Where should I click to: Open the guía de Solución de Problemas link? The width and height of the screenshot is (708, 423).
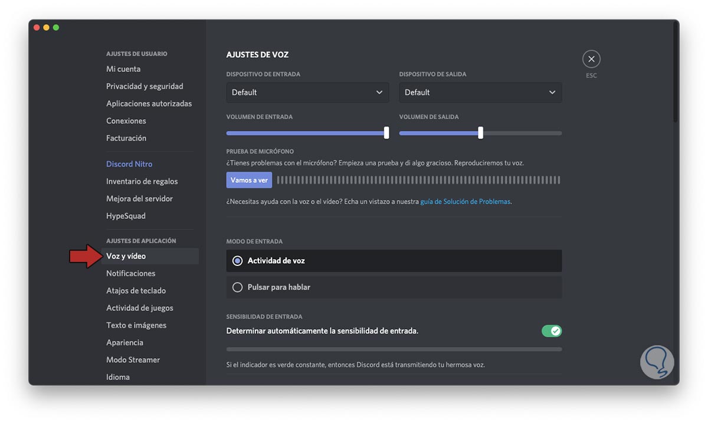(465, 201)
